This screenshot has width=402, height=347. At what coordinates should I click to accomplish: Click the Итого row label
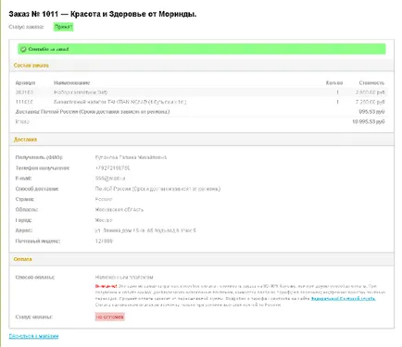pos(22,121)
